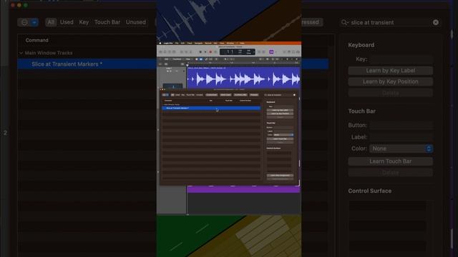458x257 pixels.
Task: Open the Color dropdown in the video's Key Commands window
Action: (x=283, y=135)
